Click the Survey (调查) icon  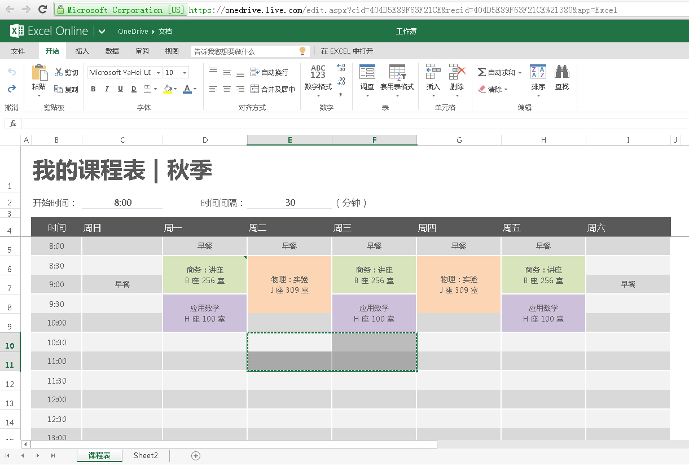coord(367,72)
